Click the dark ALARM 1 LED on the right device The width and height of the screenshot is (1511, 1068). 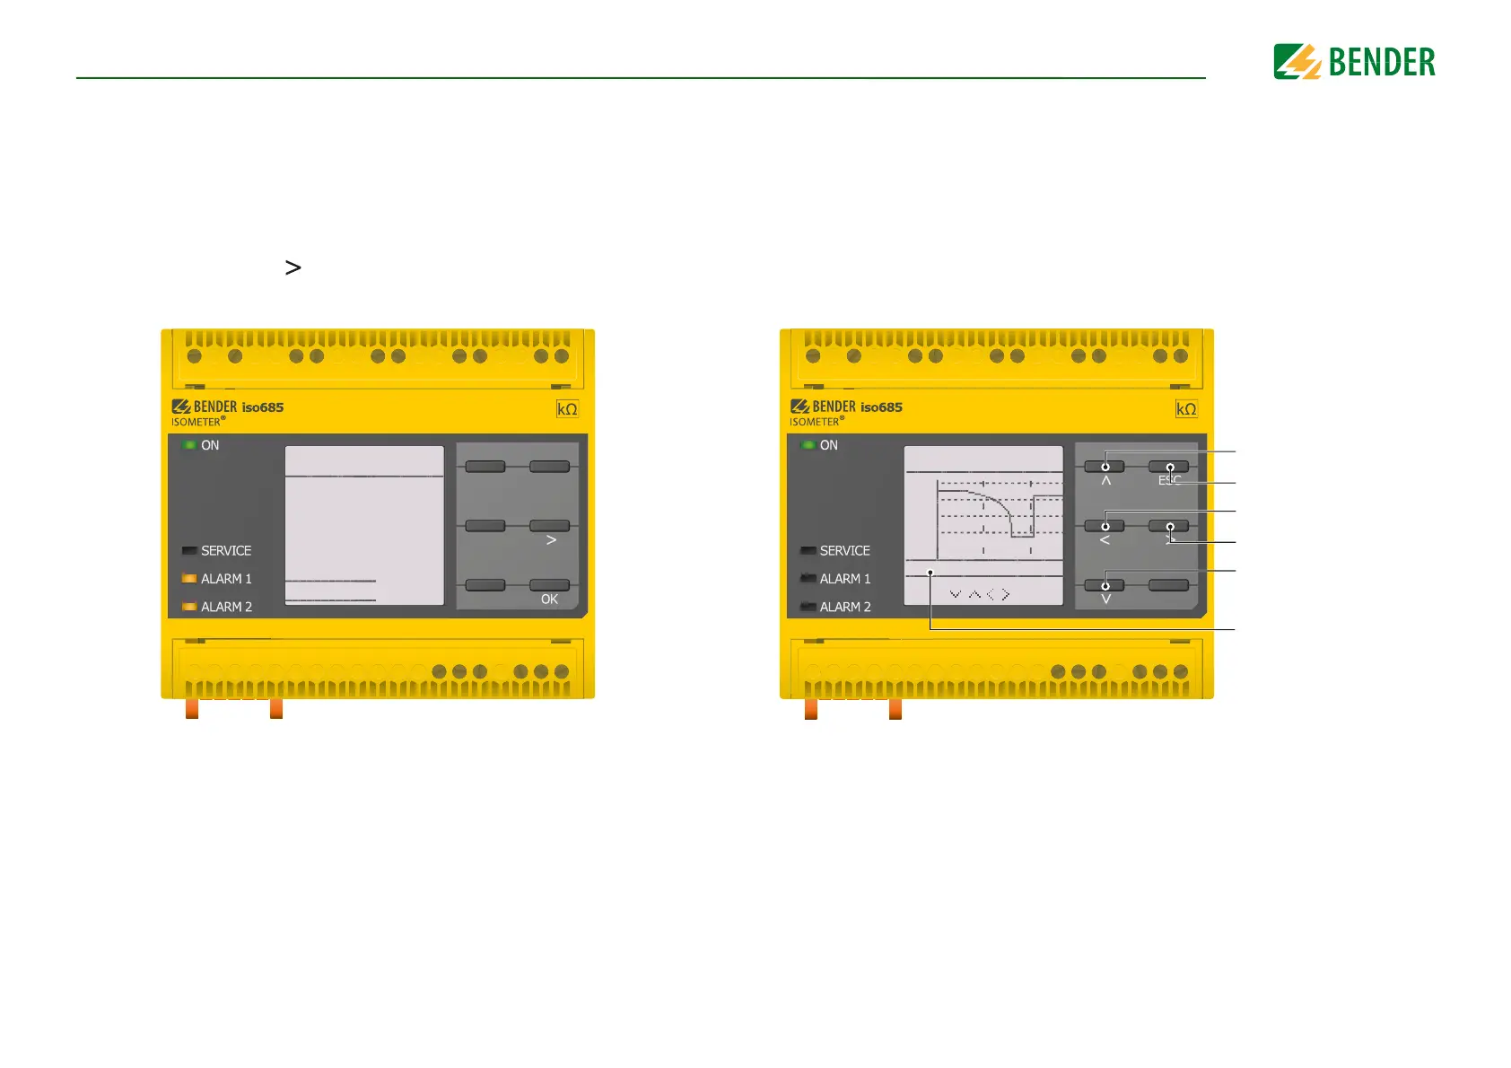coord(808,579)
